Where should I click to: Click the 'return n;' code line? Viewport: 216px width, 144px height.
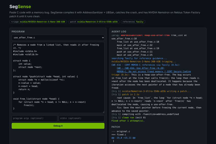[24, 90]
